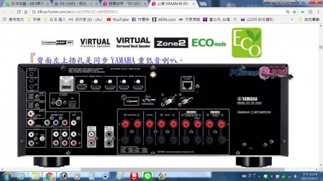Screen dimensions: 323x181
Task: Open the Yahoo 臺北市 weather bookmark
Action: (220, 20)
